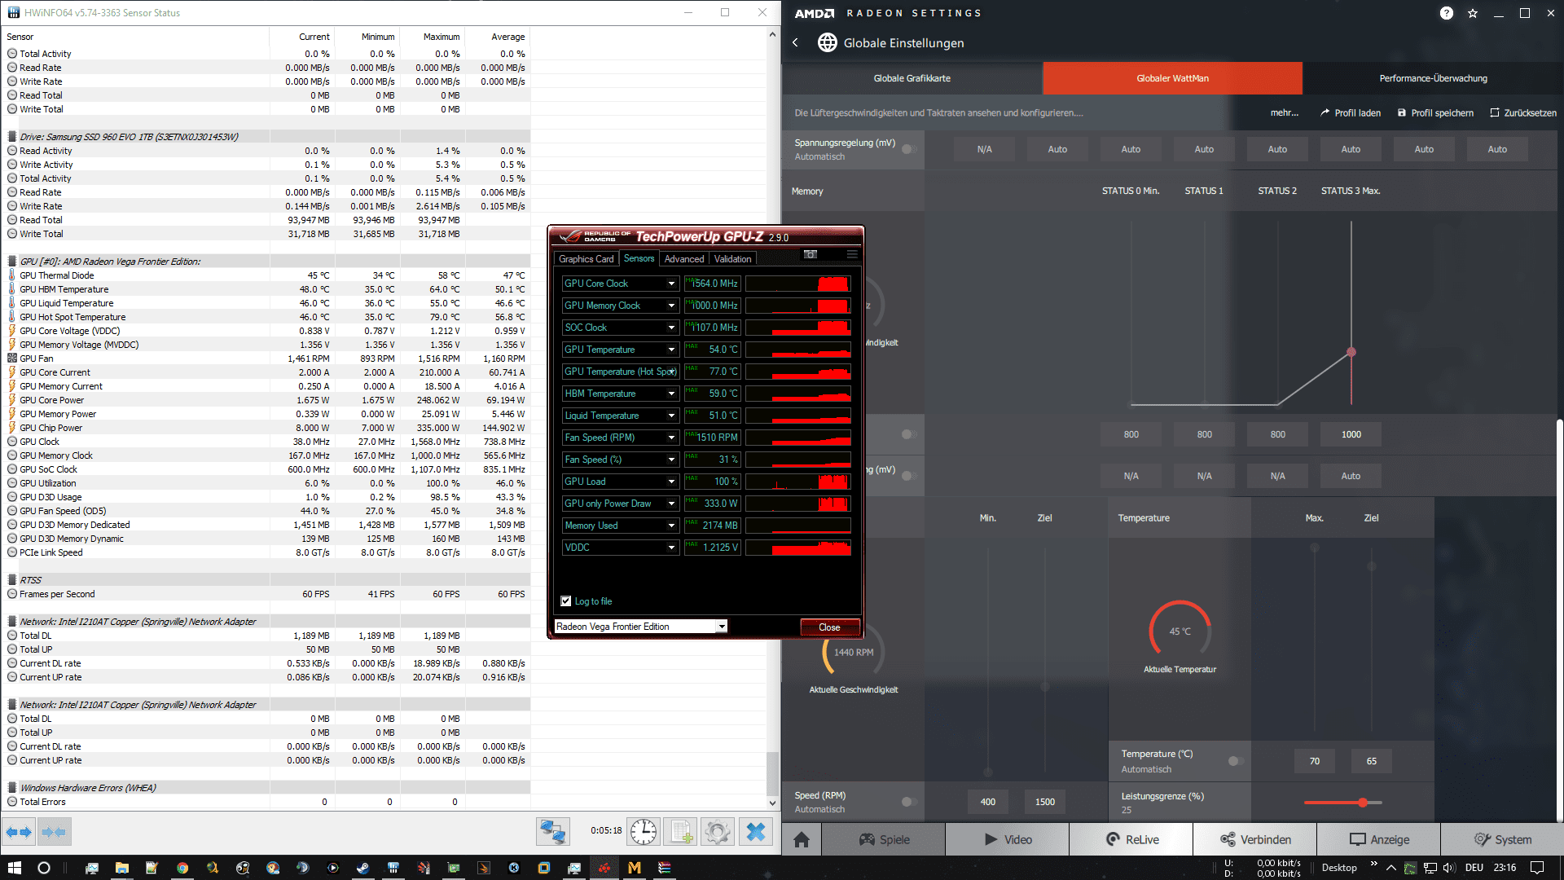This screenshot has height=880, width=1564.
Task: Open the ReLive section in Radeon Settings
Action: coord(1131,839)
